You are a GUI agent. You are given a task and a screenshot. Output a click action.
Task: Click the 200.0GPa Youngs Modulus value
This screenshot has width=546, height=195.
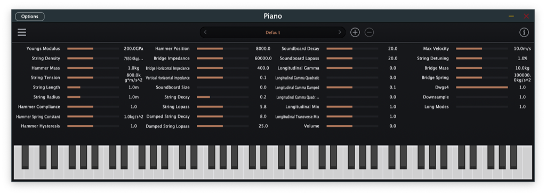point(134,48)
